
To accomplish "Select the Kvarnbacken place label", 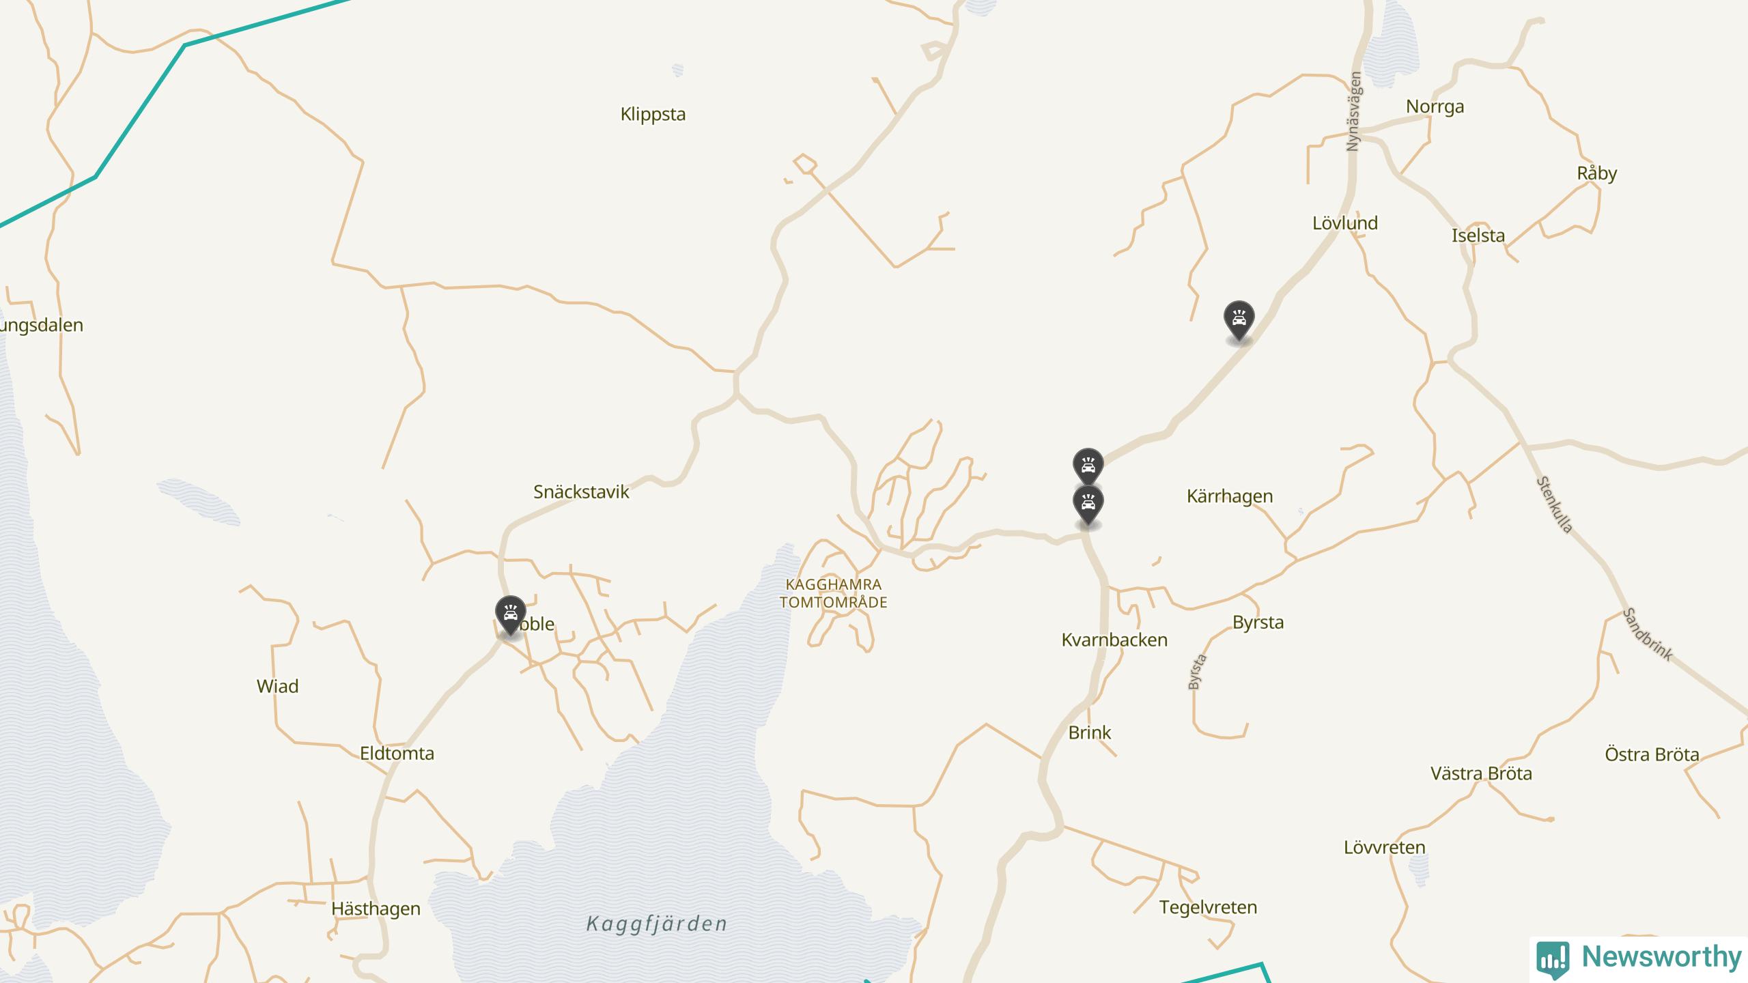I will [x=1114, y=640].
